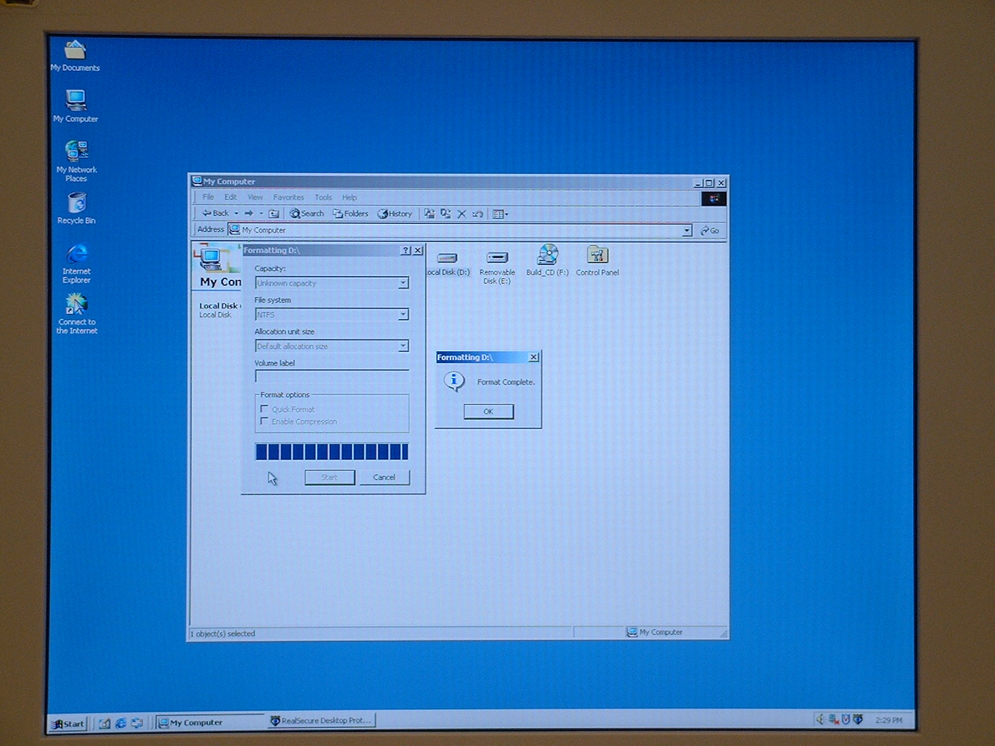Click the format progress bar
995x746 pixels.
pyautogui.click(x=331, y=451)
